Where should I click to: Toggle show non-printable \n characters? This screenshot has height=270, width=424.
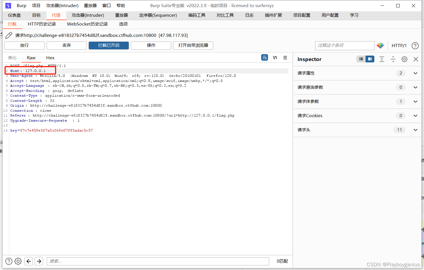click(275, 58)
